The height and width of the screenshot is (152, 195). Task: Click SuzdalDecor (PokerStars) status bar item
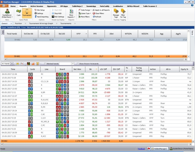[181, 149]
